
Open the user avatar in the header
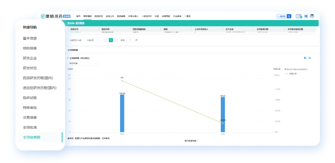pyautogui.click(x=312, y=16)
